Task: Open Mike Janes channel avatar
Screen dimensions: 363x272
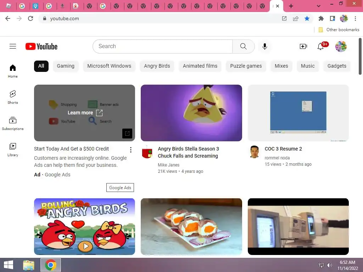Action: (147, 153)
